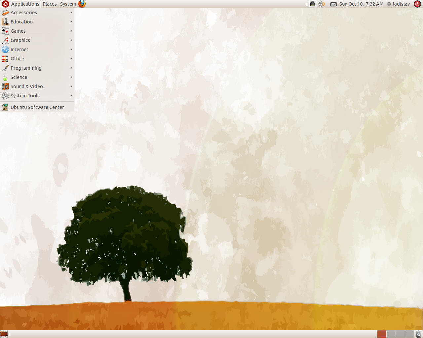Click the Science flask icon
The height and width of the screenshot is (338, 423).
coord(5,77)
